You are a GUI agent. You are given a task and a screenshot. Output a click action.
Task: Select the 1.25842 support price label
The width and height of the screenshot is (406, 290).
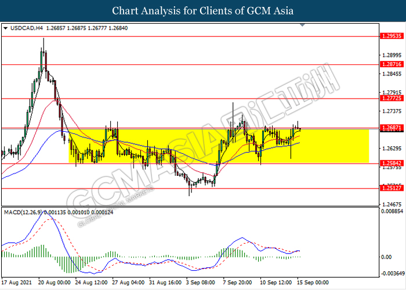(391, 163)
